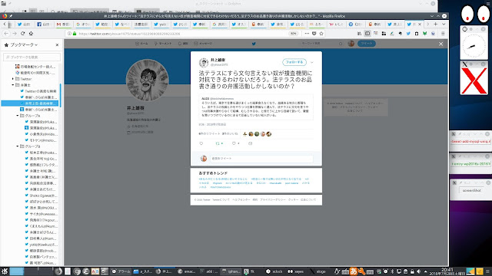This screenshot has height=276, width=492.
Task: Collapse the グループA bookmark folder
Action: tap(18, 116)
